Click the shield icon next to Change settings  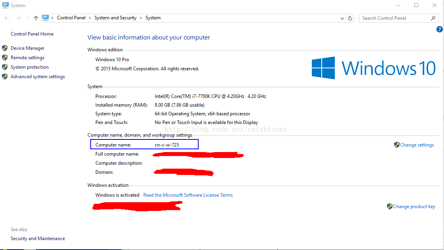397,145
